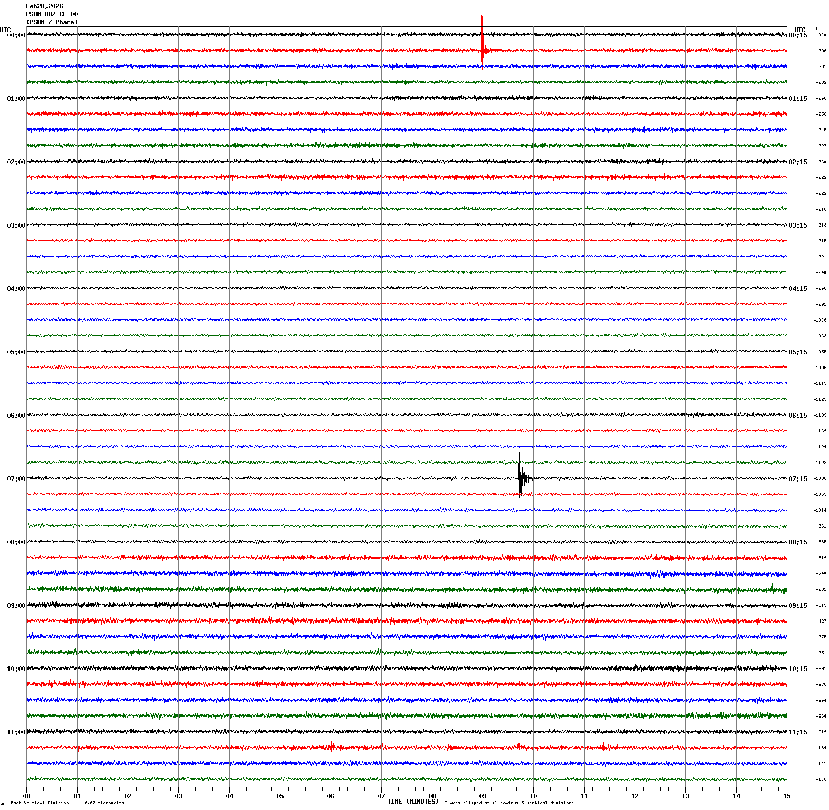This screenshot has height=810, width=829.
Task: Click the (PSAM Z Phare) subtitle text
Action: [x=52, y=22]
